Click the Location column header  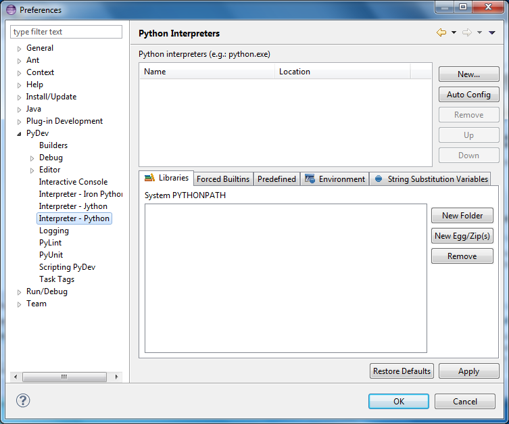coord(343,72)
